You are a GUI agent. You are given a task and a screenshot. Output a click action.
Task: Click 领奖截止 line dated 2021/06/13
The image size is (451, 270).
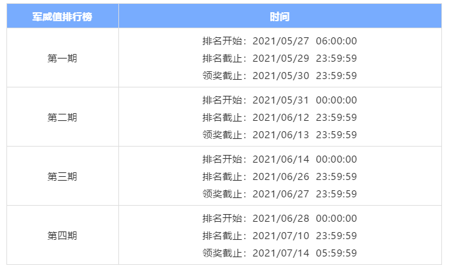[x=279, y=135]
